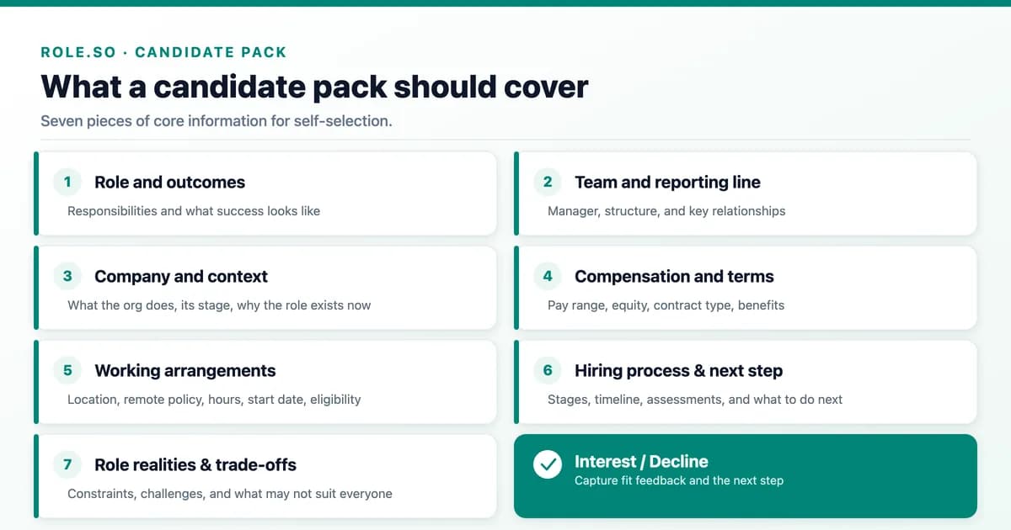Image resolution: width=1011 pixels, height=530 pixels.
Task: Click the Working arrangements heading
Action: coord(185,370)
